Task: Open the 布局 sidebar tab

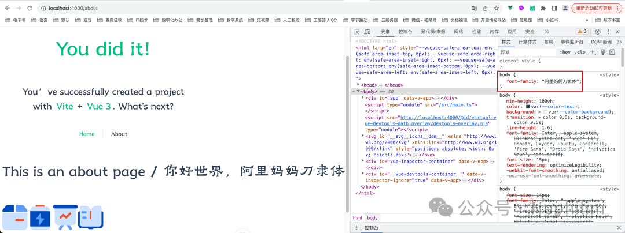Action: pyautogui.click(x=549, y=42)
